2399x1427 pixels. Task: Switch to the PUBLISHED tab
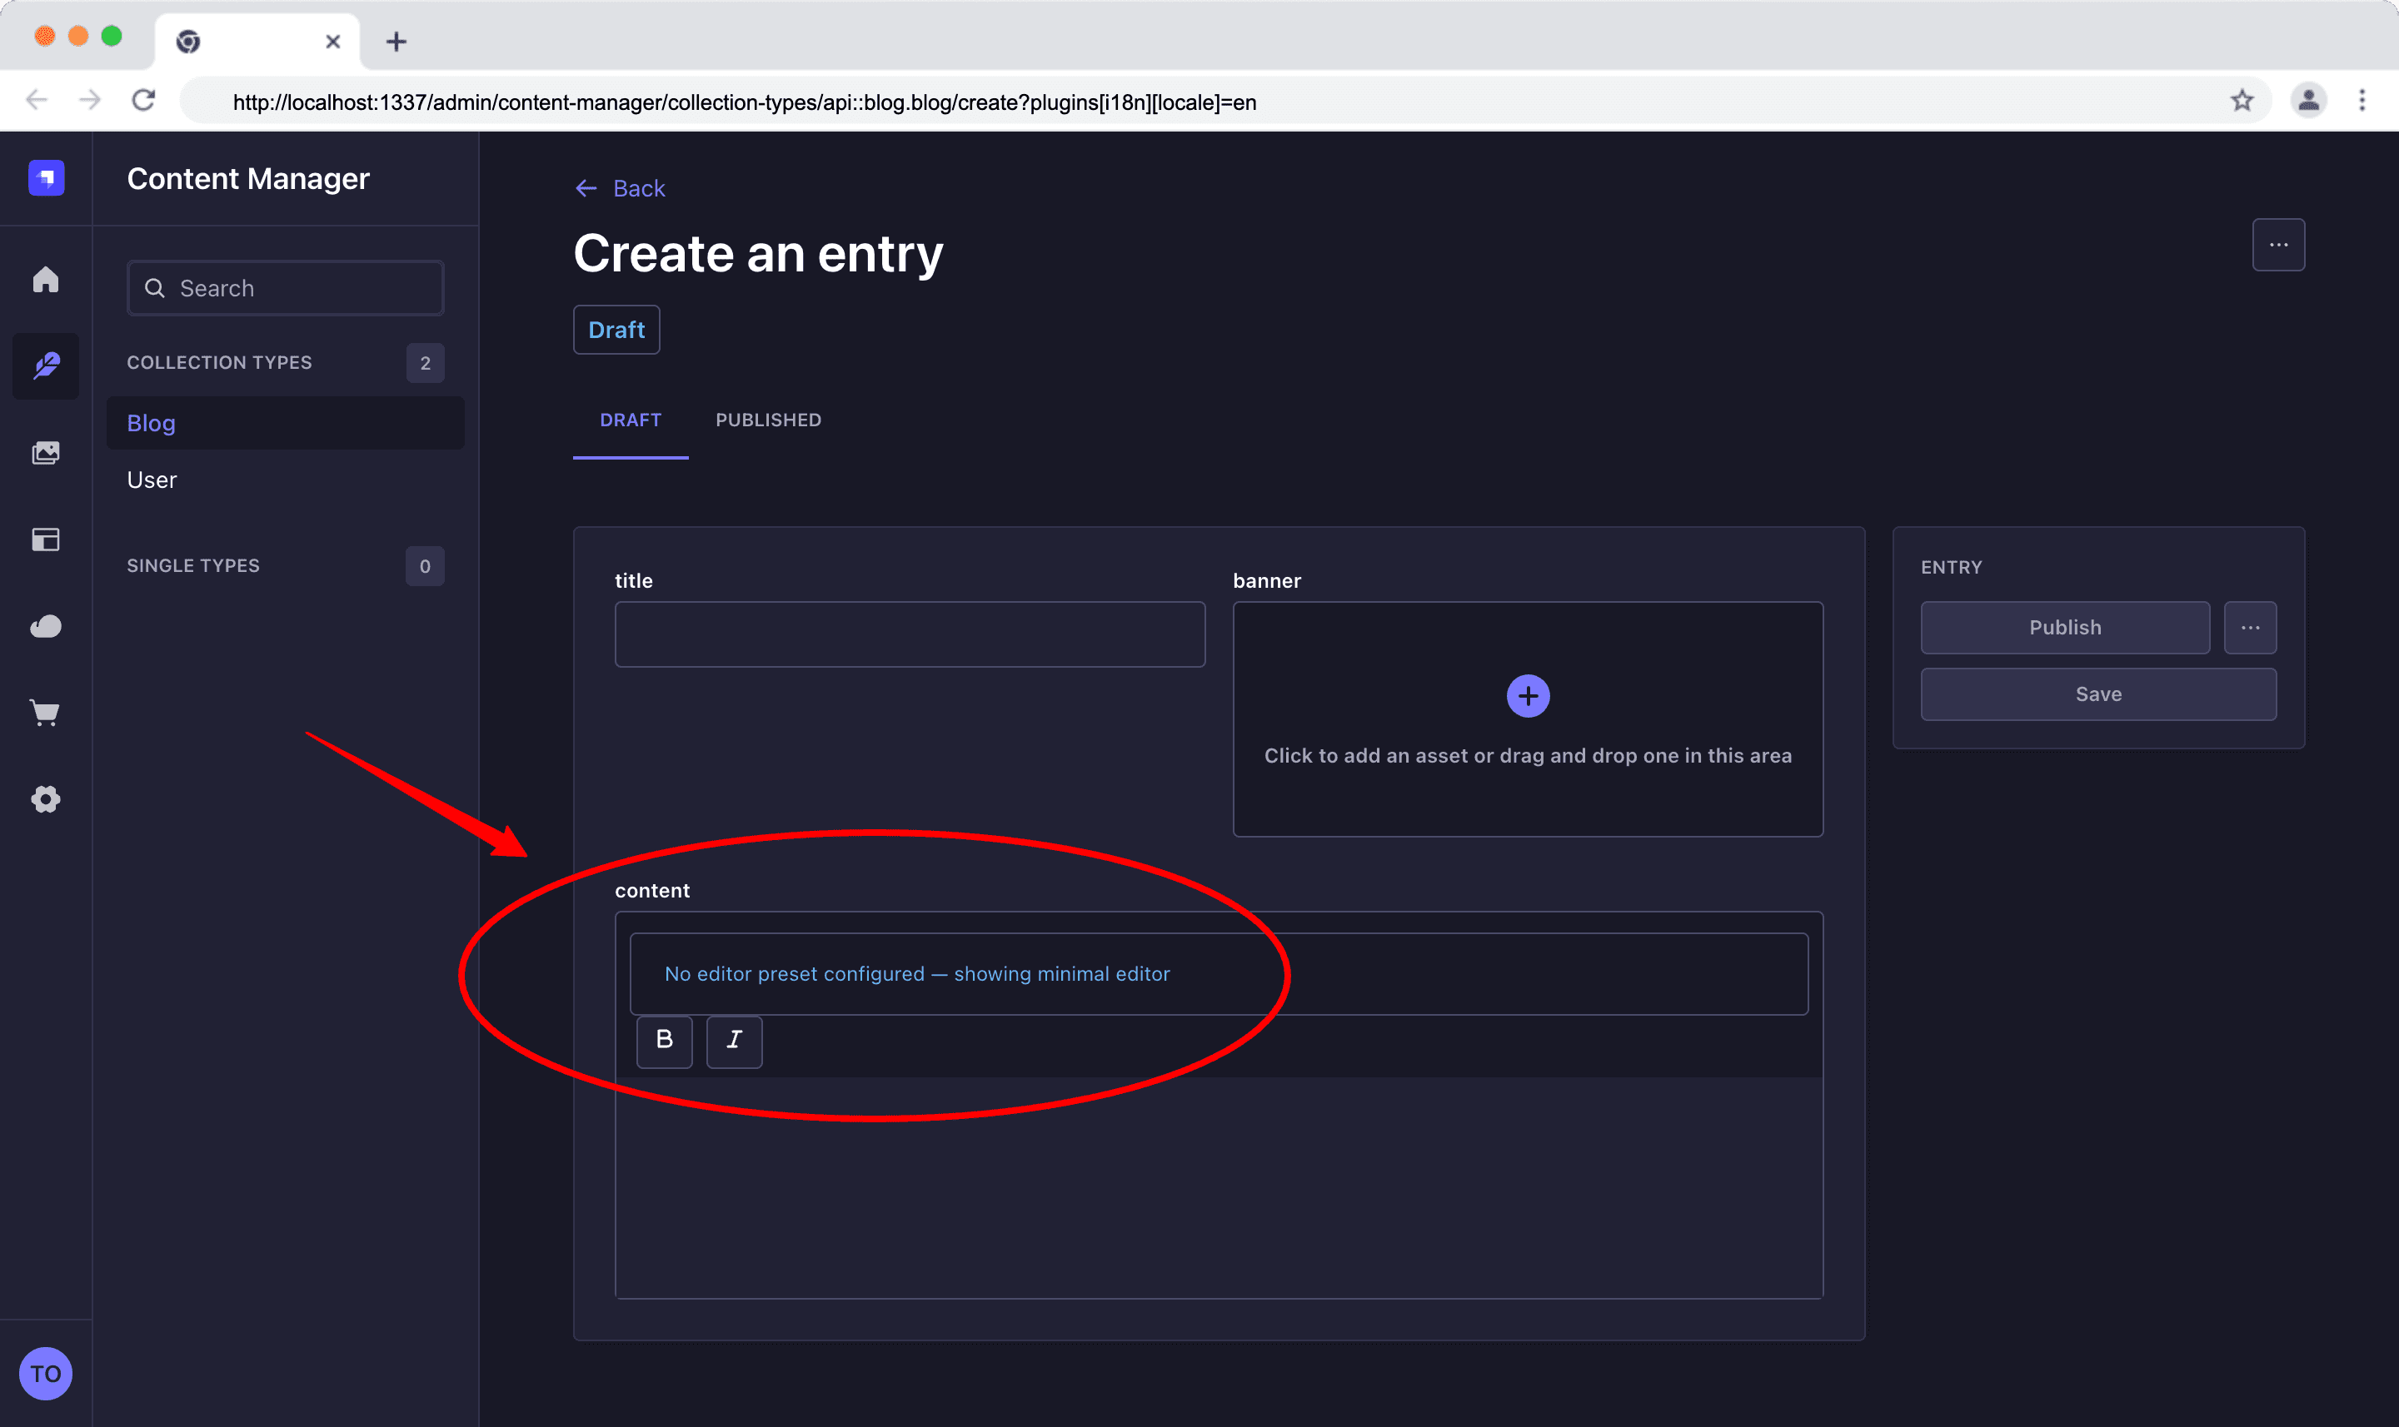(768, 420)
